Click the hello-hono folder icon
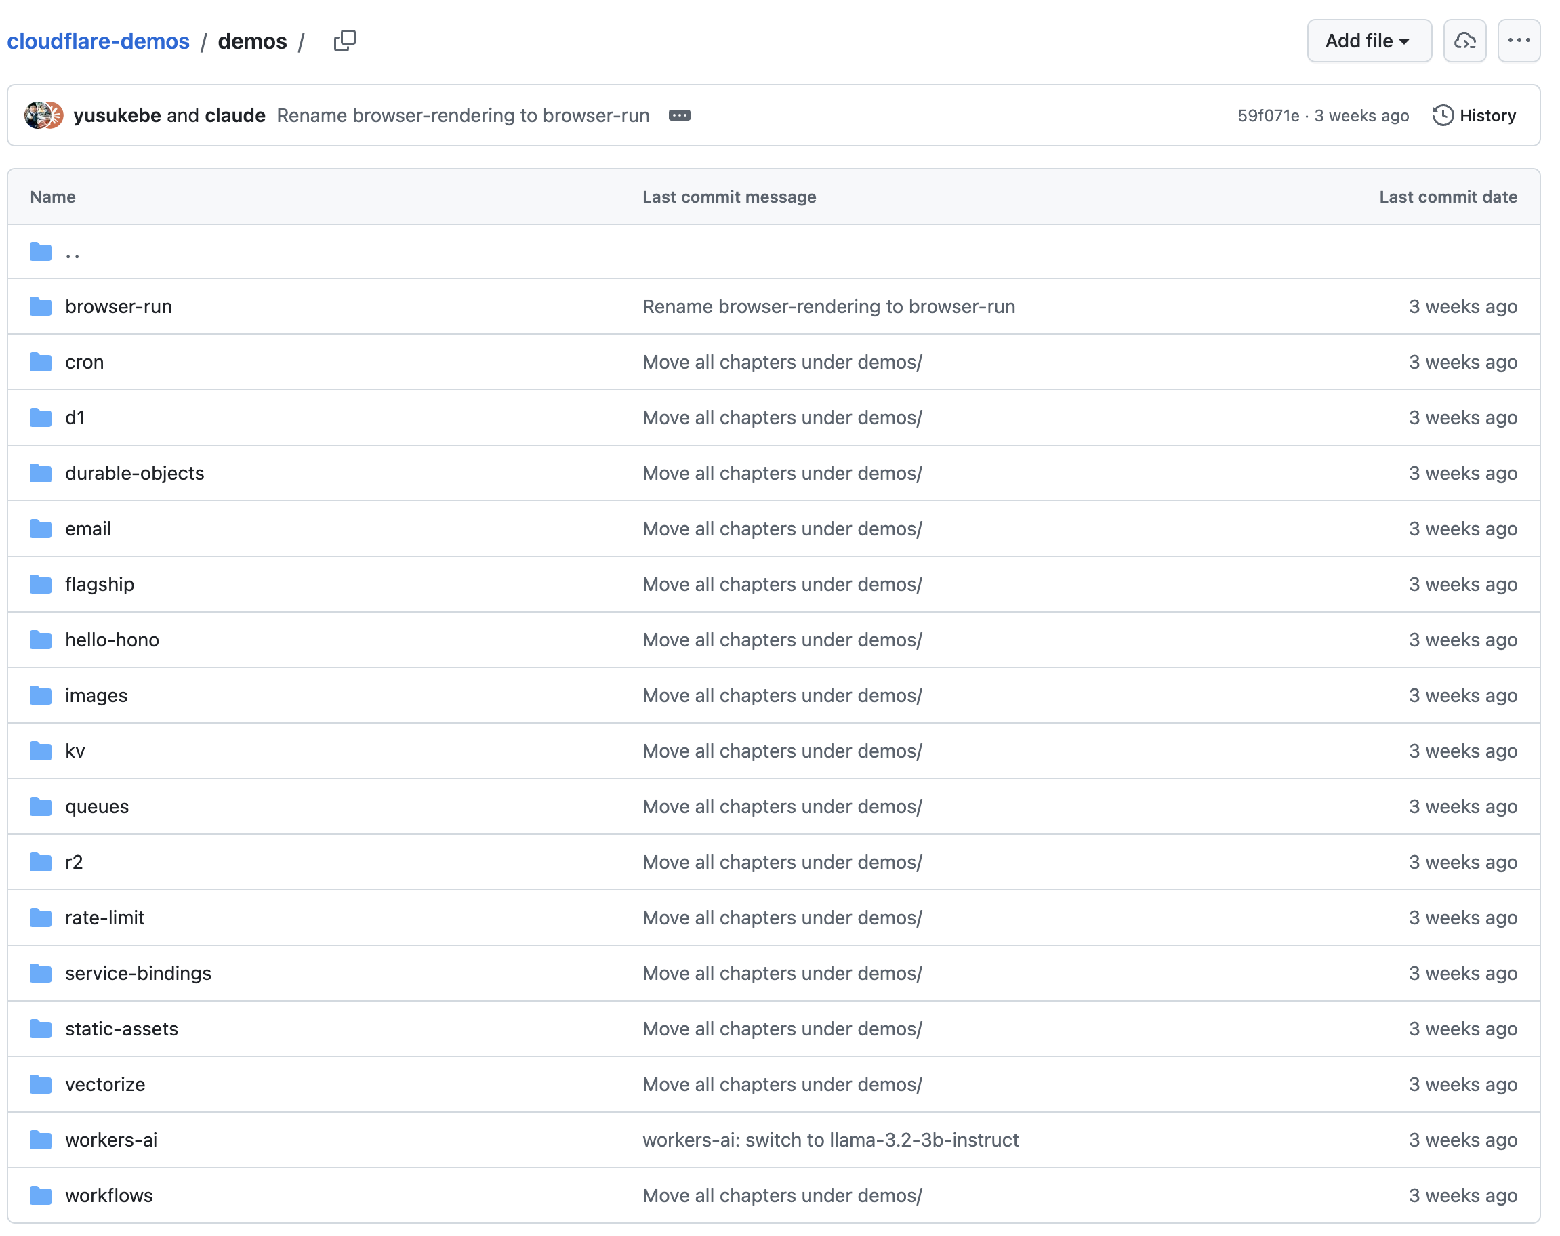This screenshot has height=1236, width=1560. (x=41, y=640)
